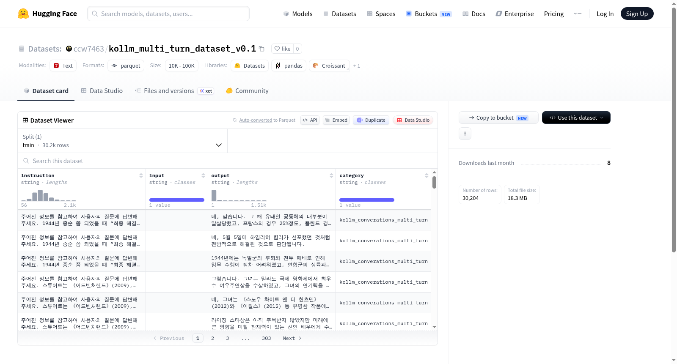Select the 10K - 100K size tag
This screenshot has height=364, width=677.
click(182, 66)
